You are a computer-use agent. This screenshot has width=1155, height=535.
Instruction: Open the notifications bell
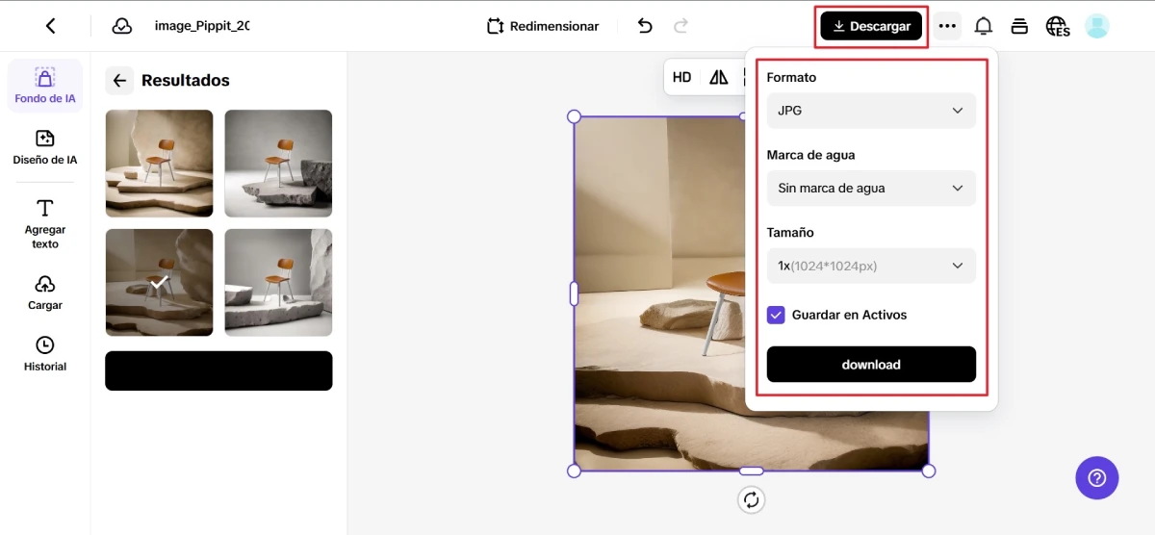(x=983, y=26)
